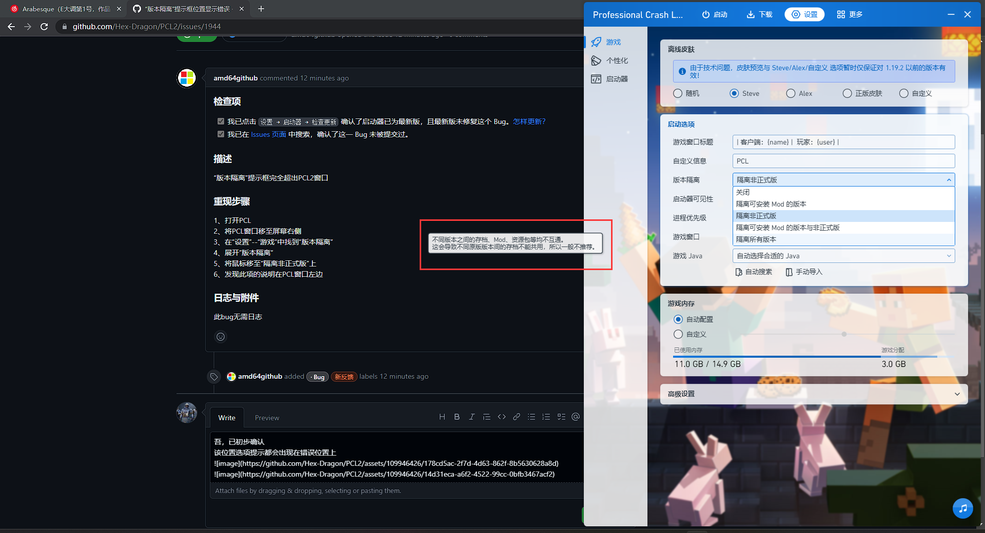Screen dimensions: 985x533
Task: Click the browser forward arrow
Action: pyautogui.click(x=28, y=26)
